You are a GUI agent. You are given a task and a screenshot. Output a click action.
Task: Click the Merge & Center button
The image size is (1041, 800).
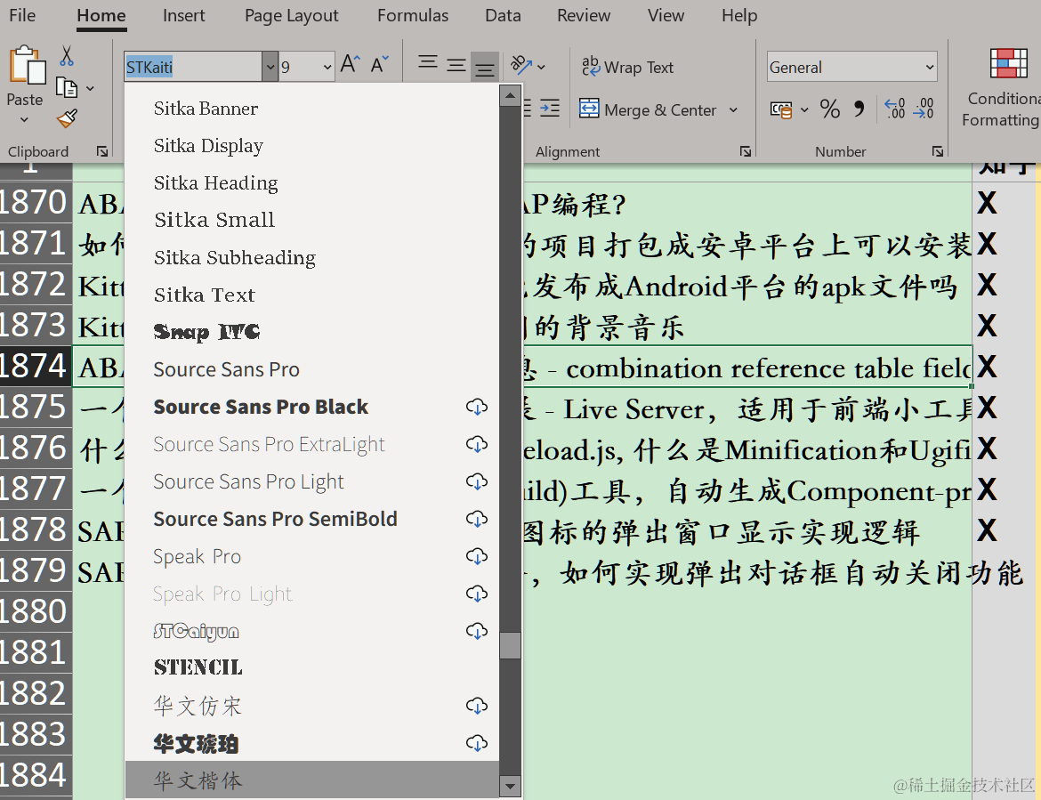648,109
